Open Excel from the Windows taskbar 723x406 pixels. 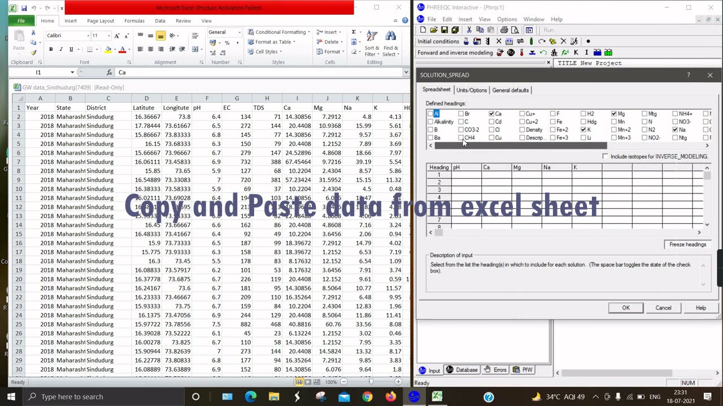pyautogui.click(x=437, y=396)
